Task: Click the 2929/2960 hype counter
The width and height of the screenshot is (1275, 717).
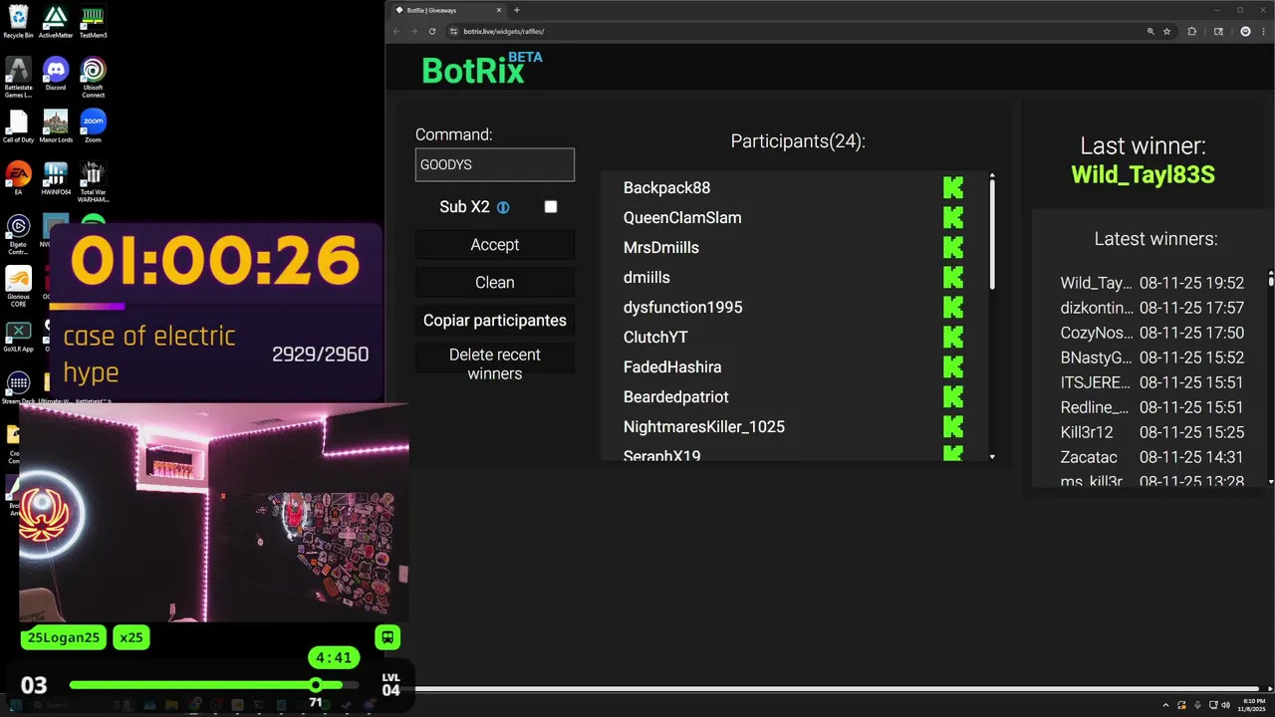Action: coord(320,354)
